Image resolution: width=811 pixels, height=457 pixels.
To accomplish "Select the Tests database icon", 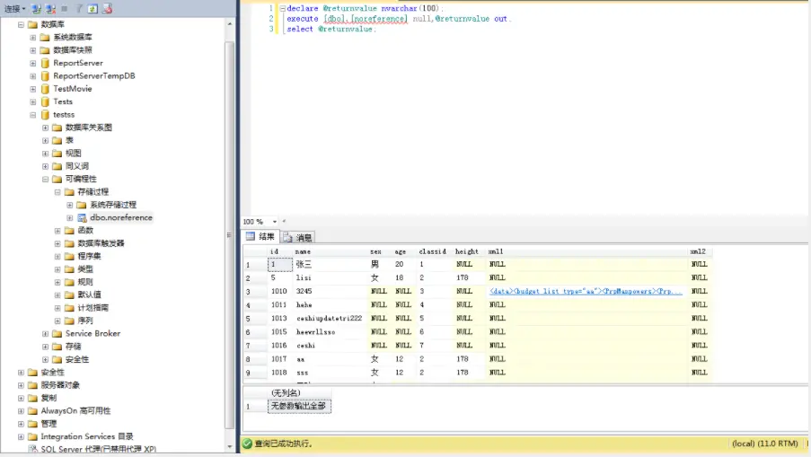I will click(x=45, y=101).
